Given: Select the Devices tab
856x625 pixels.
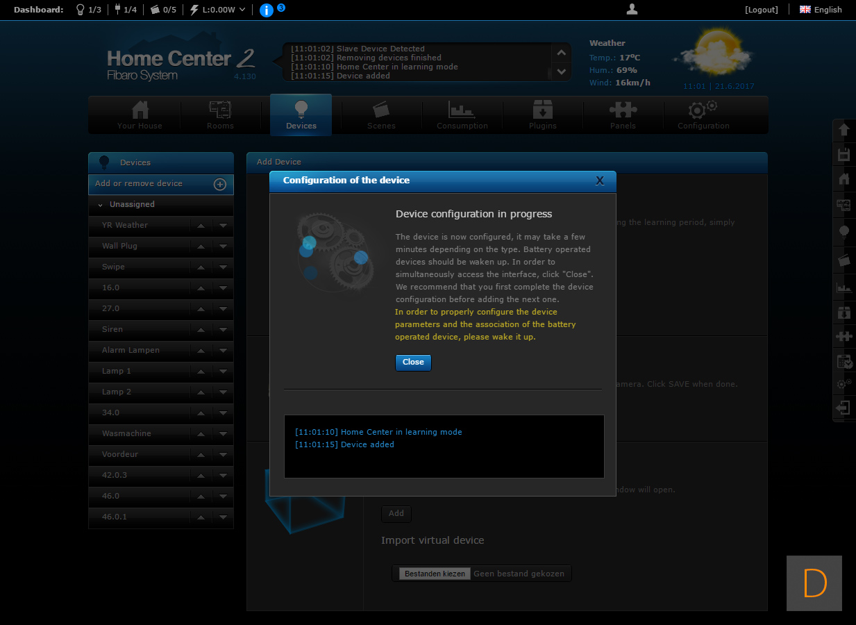Looking at the screenshot, I should (x=301, y=115).
